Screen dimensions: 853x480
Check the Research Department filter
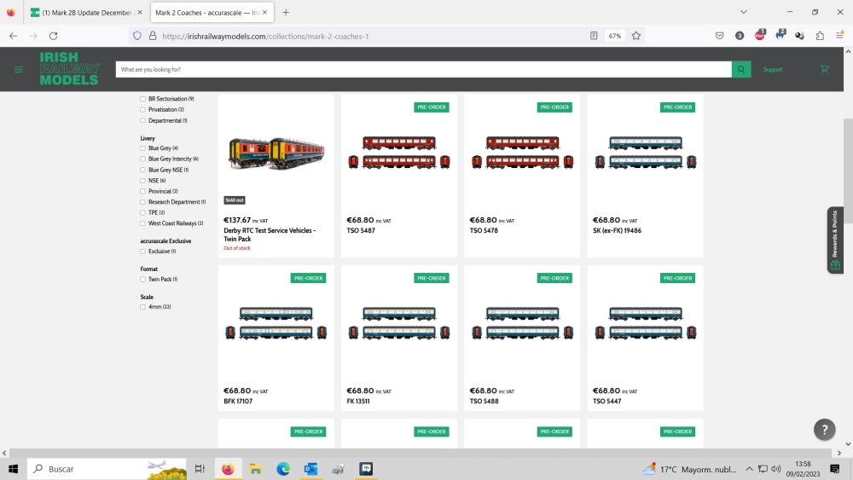[142, 202]
